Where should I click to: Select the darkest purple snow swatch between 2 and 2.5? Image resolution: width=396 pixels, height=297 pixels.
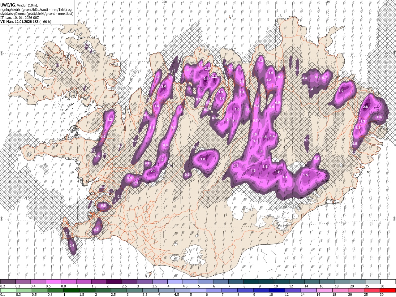[114, 282]
